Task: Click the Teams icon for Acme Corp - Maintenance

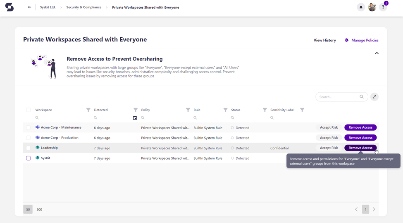Action: (38, 127)
